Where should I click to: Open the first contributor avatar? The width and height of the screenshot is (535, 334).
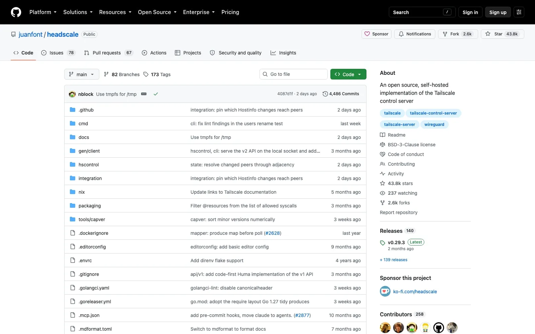tap(385, 328)
